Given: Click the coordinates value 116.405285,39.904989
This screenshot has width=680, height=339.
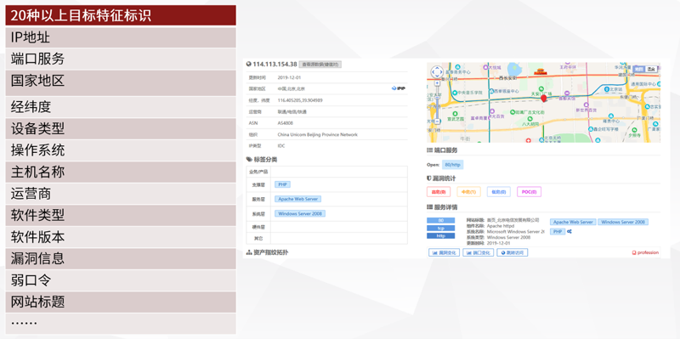Looking at the screenshot, I should pyautogui.click(x=300, y=100).
